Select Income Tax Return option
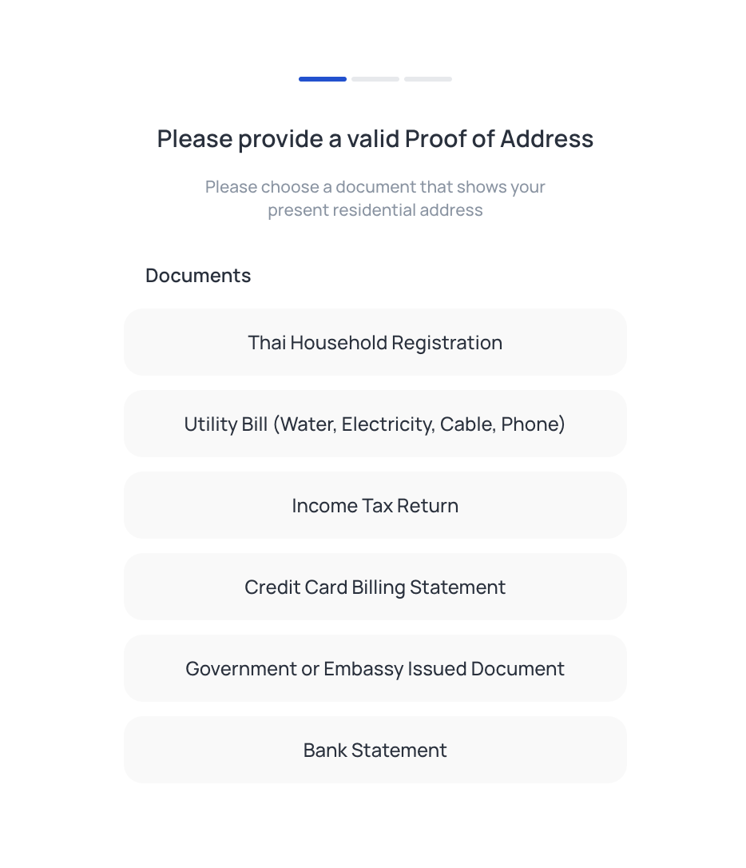Image resolution: width=746 pixels, height=868 pixels. (x=375, y=505)
